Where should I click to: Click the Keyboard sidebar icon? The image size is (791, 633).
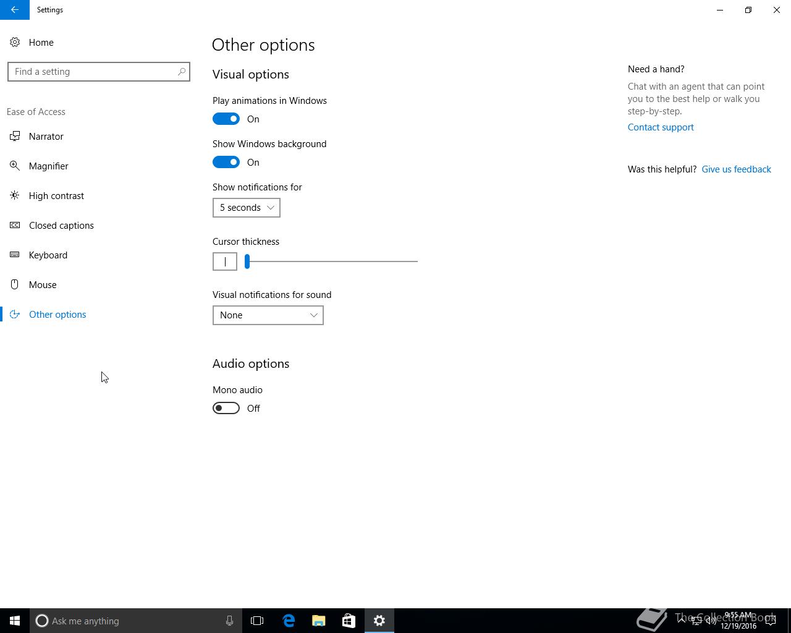[x=15, y=255]
